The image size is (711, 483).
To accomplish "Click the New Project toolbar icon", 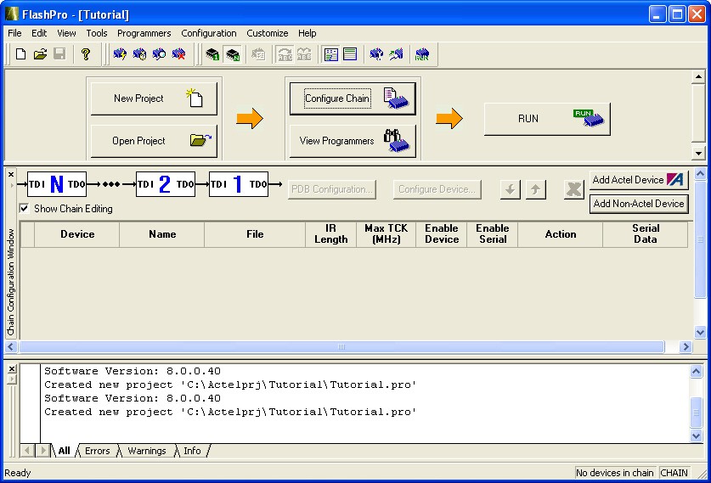I will 20,54.
